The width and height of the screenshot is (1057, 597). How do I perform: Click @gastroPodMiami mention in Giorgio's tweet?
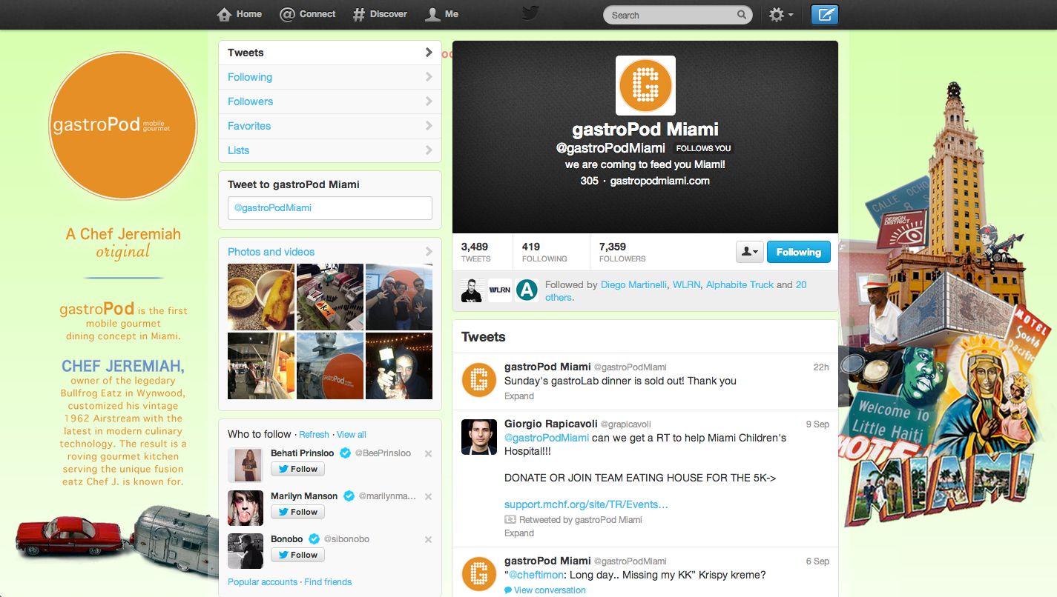click(547, 438)
